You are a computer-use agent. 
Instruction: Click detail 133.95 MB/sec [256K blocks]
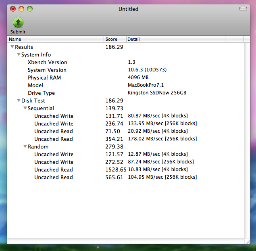pos(162,123)
